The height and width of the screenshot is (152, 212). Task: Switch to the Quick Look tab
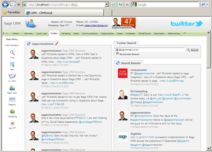[42, 33]
